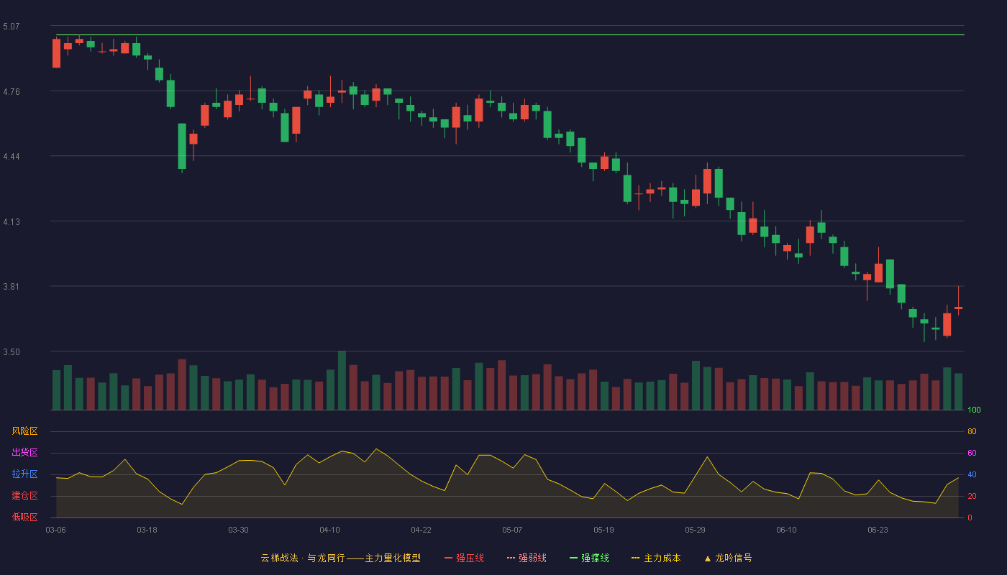Toggle the 云梯战法 主力量化模型 legend entry
Viewport: 1007px width, 575px height.
[x=340, y=558]
